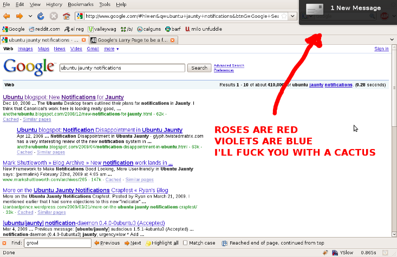Open Ubuntu Jaunty Notifications Crapfest result link
The width and height of the screenshot is (397, 257).
click(x=94, y=190)
